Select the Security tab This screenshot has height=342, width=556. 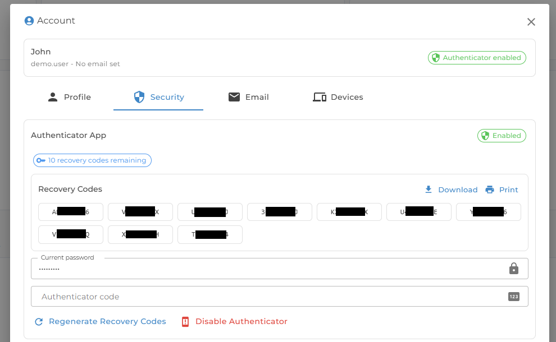158,97
